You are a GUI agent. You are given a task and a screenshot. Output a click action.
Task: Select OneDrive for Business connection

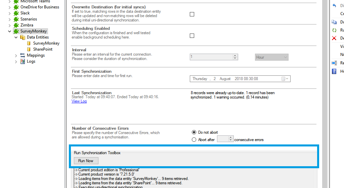point(40,7)
